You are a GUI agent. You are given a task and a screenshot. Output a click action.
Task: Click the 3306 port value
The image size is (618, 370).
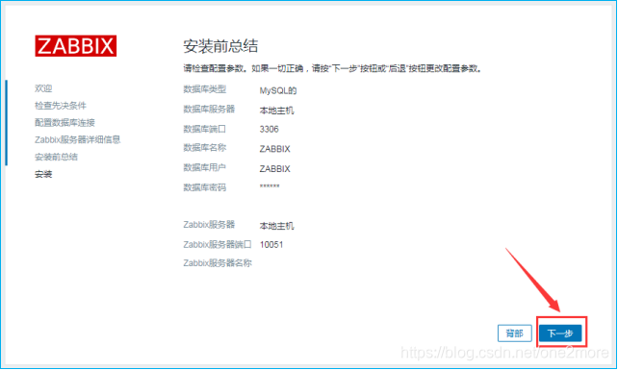click(x=270, y=129)
